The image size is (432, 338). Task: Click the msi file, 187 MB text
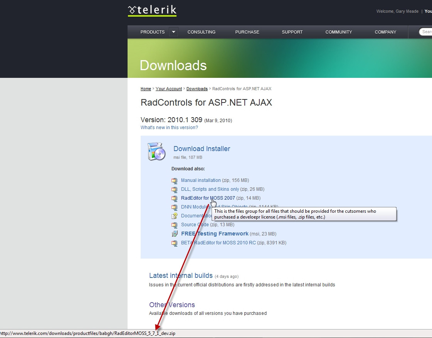[x=188, y=157]
